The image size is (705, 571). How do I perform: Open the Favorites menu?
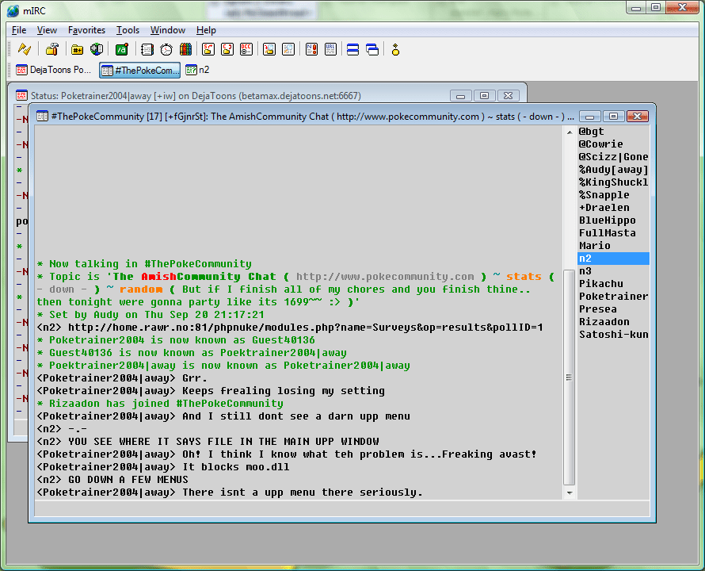click(87, 30)
